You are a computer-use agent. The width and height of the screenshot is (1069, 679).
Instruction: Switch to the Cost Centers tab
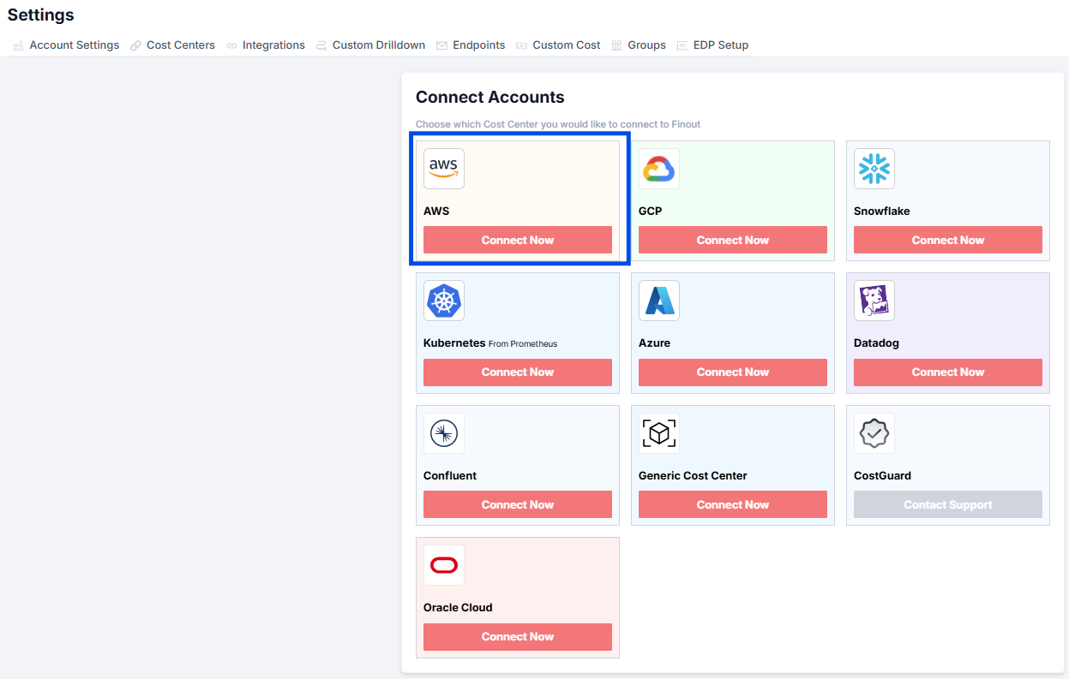(180, 45)
